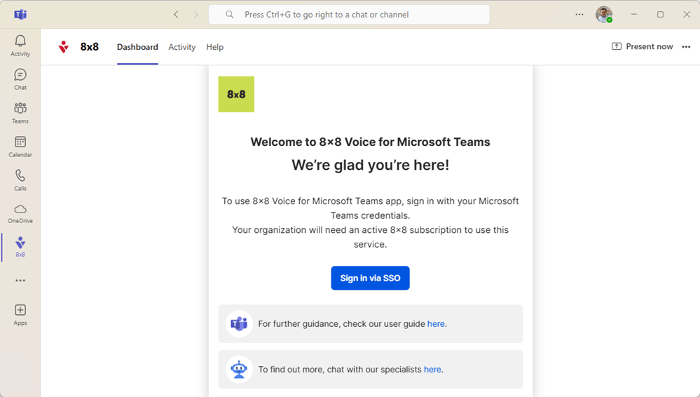Go to Teams in the sidebar

(20, 113)
